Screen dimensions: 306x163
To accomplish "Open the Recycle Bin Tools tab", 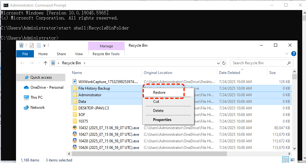I will [106, 54].
